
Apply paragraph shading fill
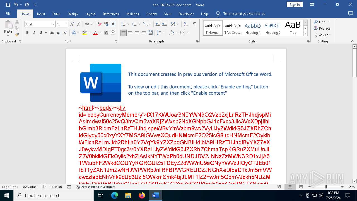[172, 33]
